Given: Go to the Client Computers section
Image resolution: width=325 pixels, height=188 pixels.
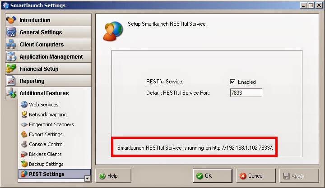Looking at the screenshot, I should tap(48, 44).
